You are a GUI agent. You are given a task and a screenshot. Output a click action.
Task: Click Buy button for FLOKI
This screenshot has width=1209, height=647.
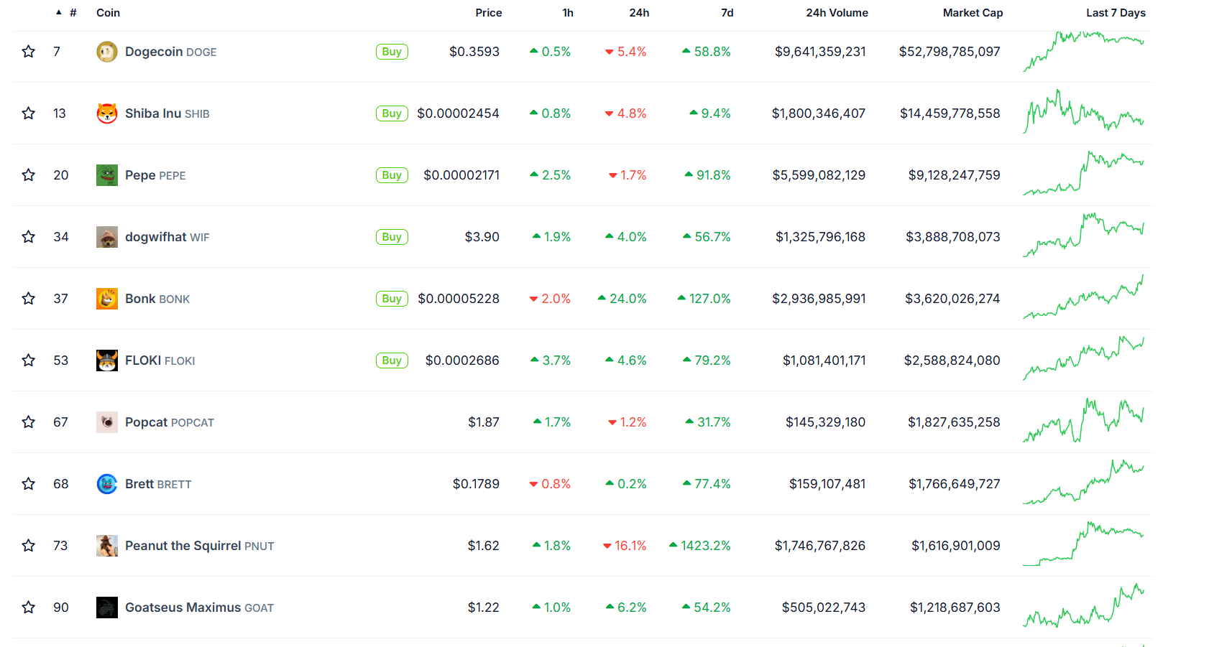pos(392,360)
